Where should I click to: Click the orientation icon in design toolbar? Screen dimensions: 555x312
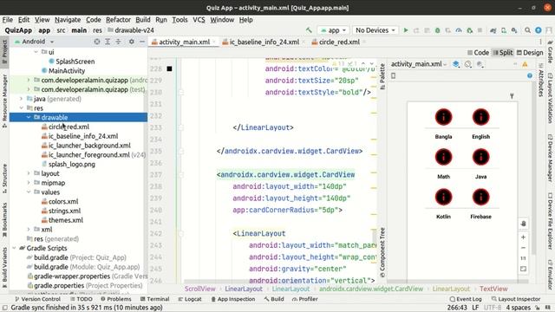[468, 64]
